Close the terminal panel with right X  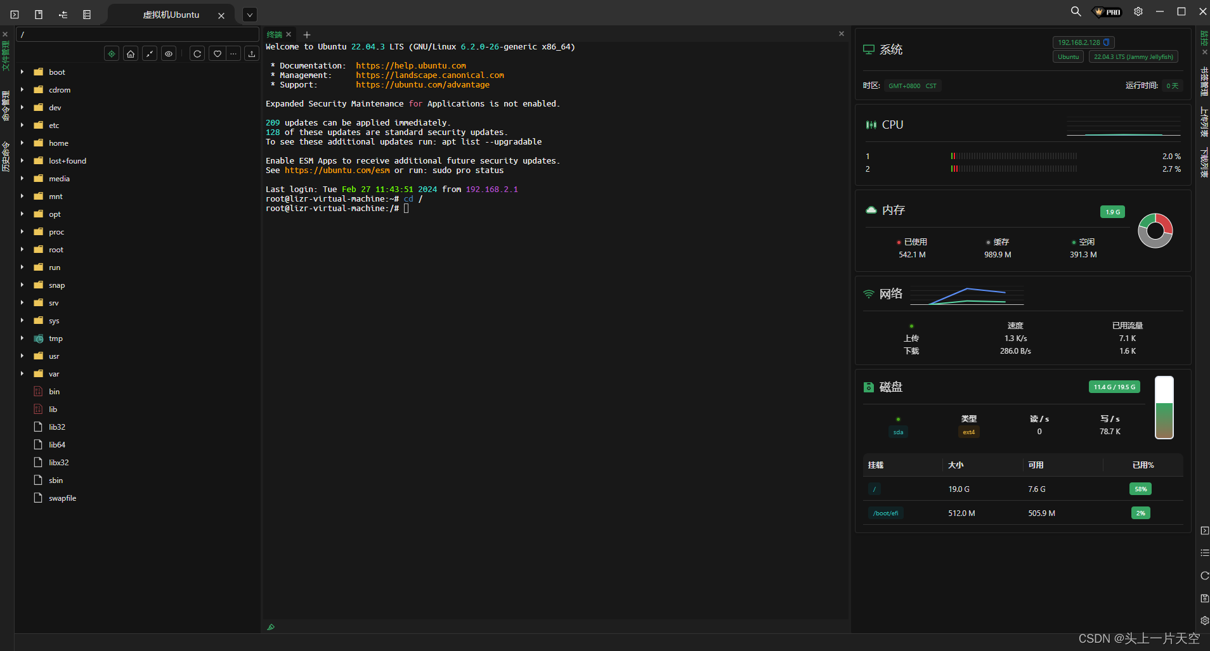click(x=842, y=34)
